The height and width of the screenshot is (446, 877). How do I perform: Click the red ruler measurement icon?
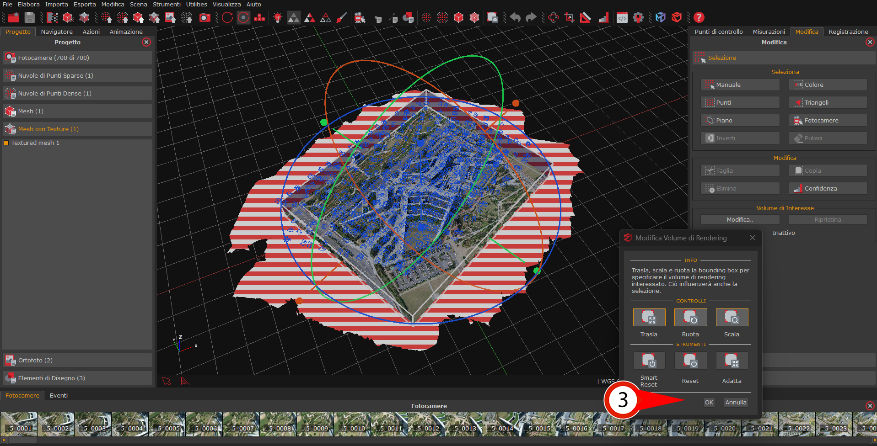[x=586, y=17]
